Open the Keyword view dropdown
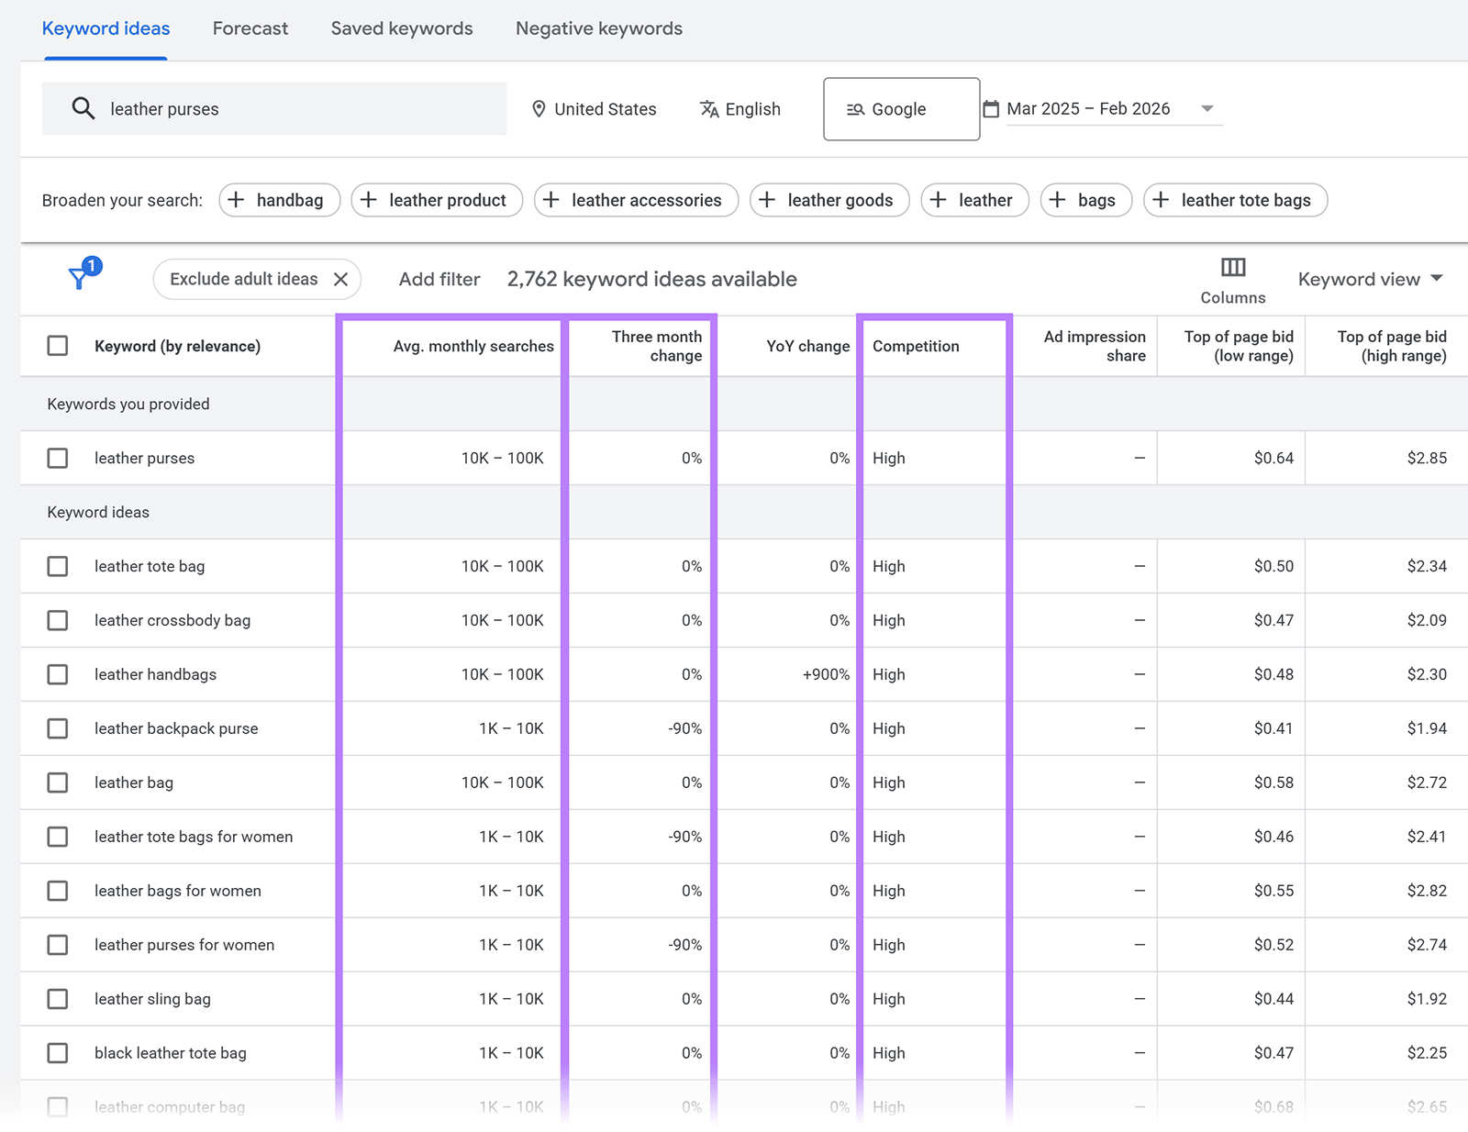Image resolution: width=1468 pixels, height=1132 pixels. click(x=1370, y=279)
